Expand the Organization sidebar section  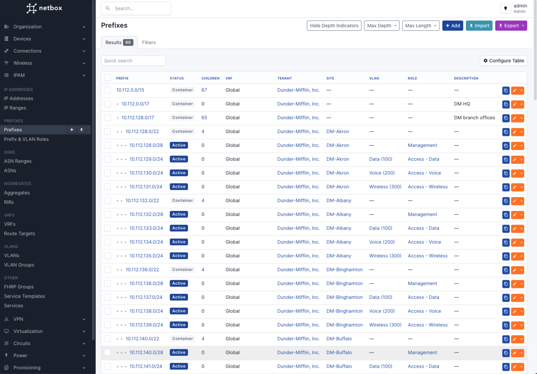point(45,27)
